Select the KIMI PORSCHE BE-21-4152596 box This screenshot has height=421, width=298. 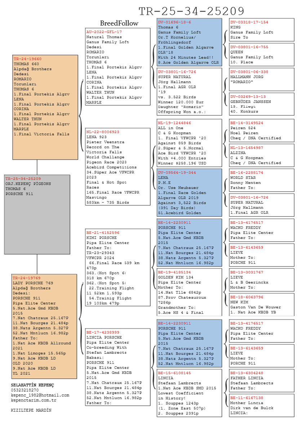118,268
